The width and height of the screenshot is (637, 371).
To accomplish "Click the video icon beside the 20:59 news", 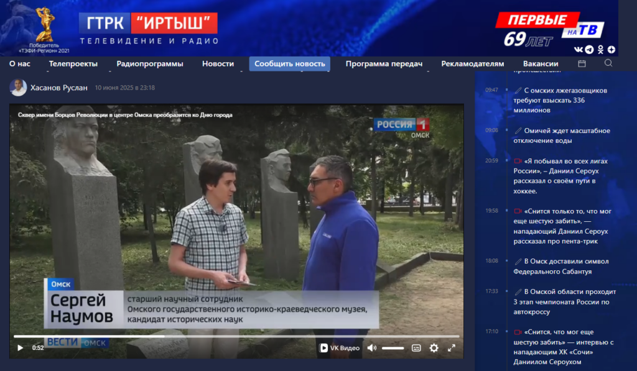I will 518,161.
